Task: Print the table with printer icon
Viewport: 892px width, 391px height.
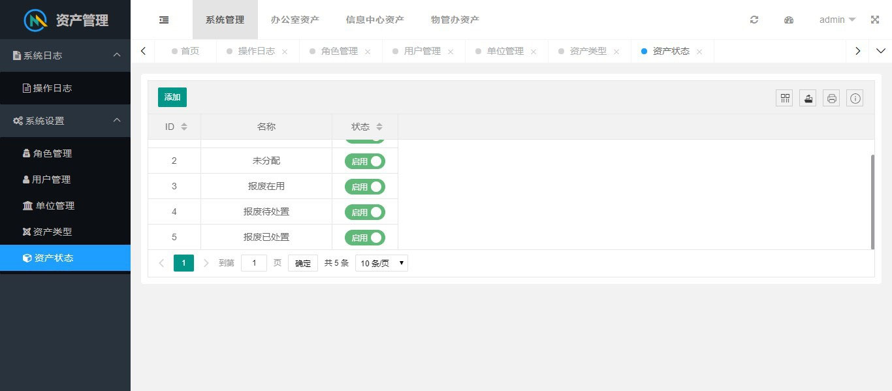Action: click(x=832, y=99)
